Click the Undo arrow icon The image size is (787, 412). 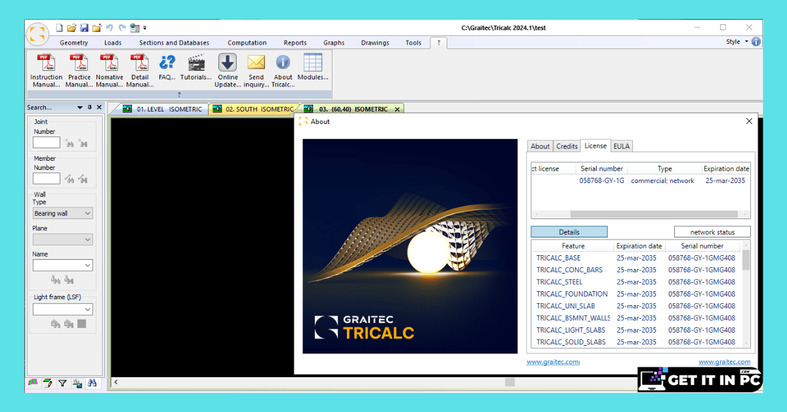110,28
